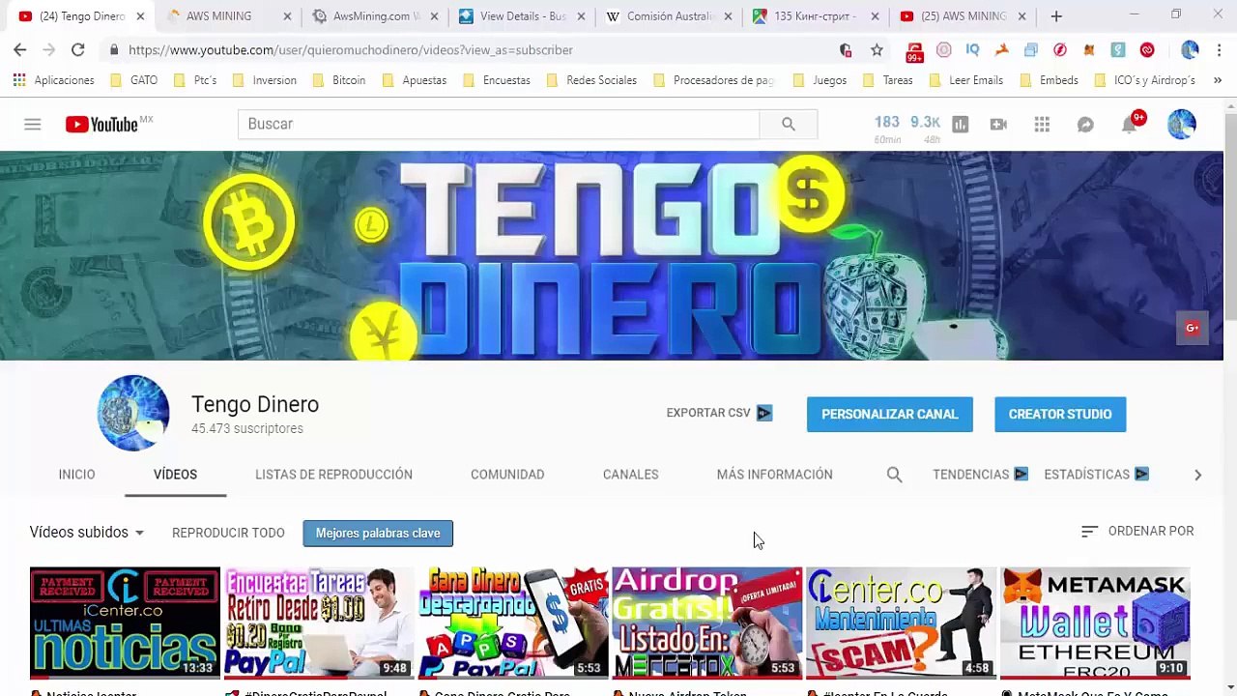Open the Juegos bookmarks folder
The width and height of the screenshot is (1237, 696).
click(x=820, y=80)
